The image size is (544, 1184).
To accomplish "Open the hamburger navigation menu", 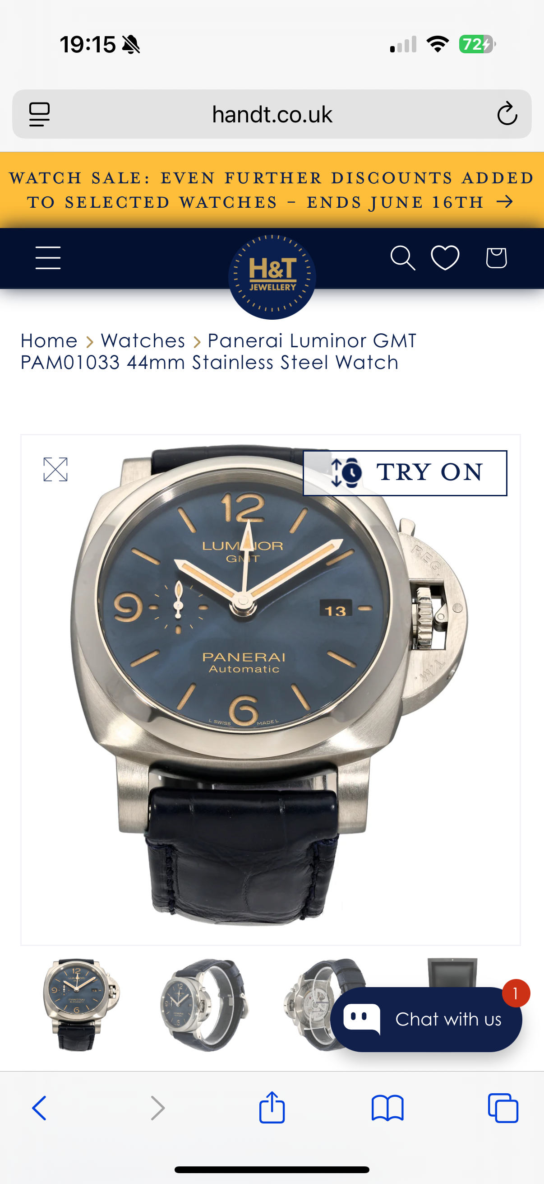I will click(x=48, y=258).
